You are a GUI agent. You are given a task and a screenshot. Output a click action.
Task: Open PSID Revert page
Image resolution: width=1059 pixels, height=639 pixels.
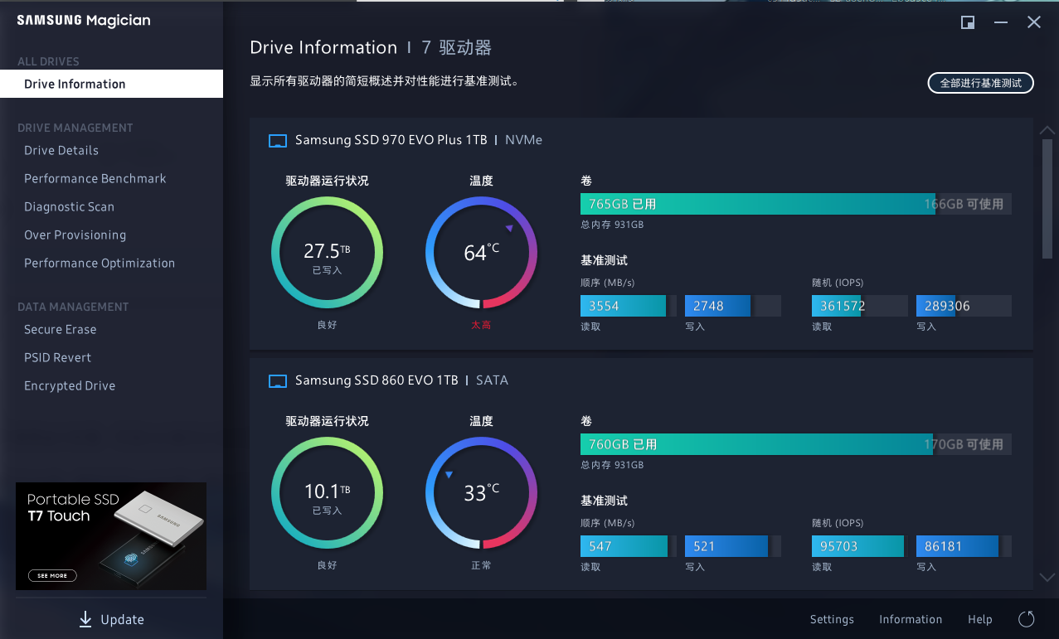[58, 357]
